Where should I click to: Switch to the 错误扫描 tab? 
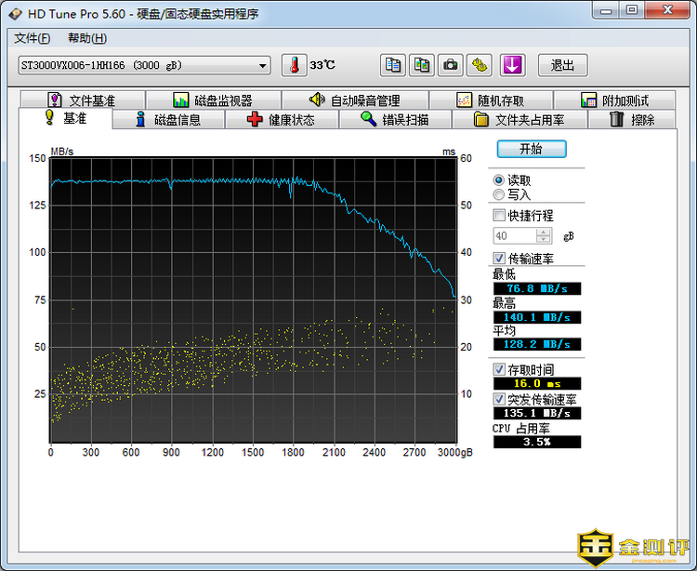(395, 120)
